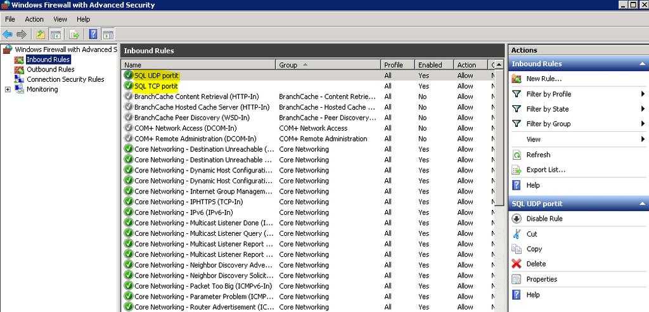Click the New Rule icon in Actions
Viewport: 649px width, 312px height.
coord(517,79)
